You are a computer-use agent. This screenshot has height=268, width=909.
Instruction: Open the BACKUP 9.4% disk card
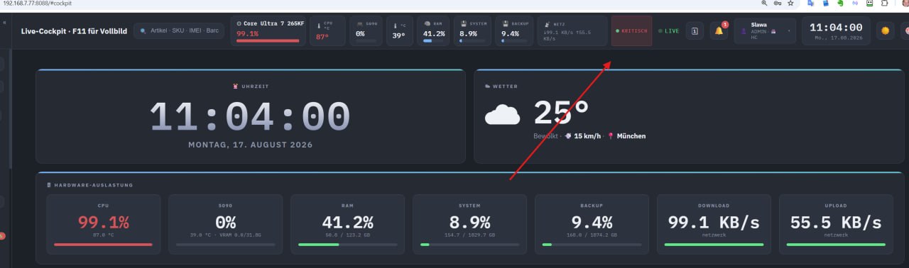tap(592, 224)
